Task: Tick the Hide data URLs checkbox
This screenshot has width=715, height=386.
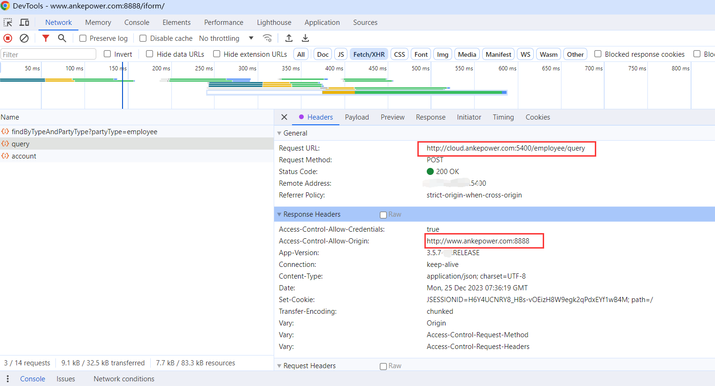Action: [150, 54]
